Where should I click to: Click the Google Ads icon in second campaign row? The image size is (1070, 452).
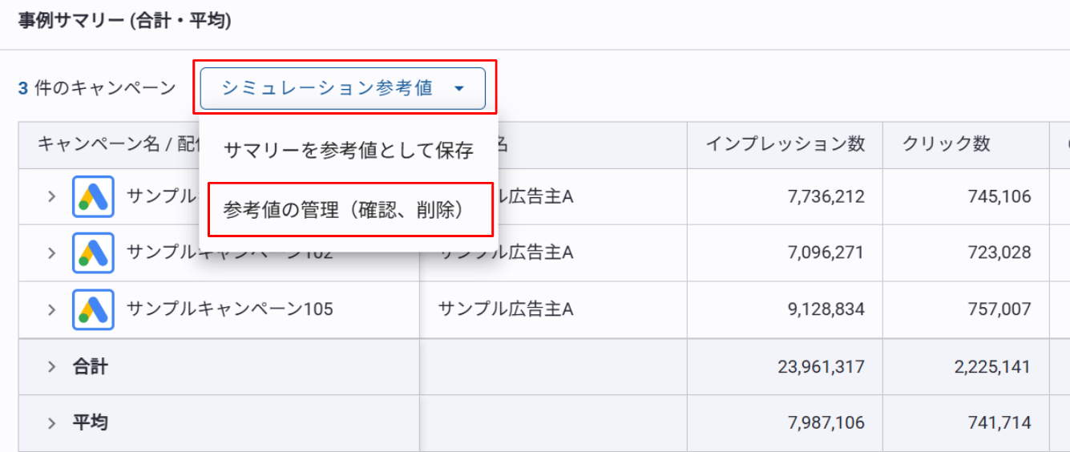pos(93,253)
